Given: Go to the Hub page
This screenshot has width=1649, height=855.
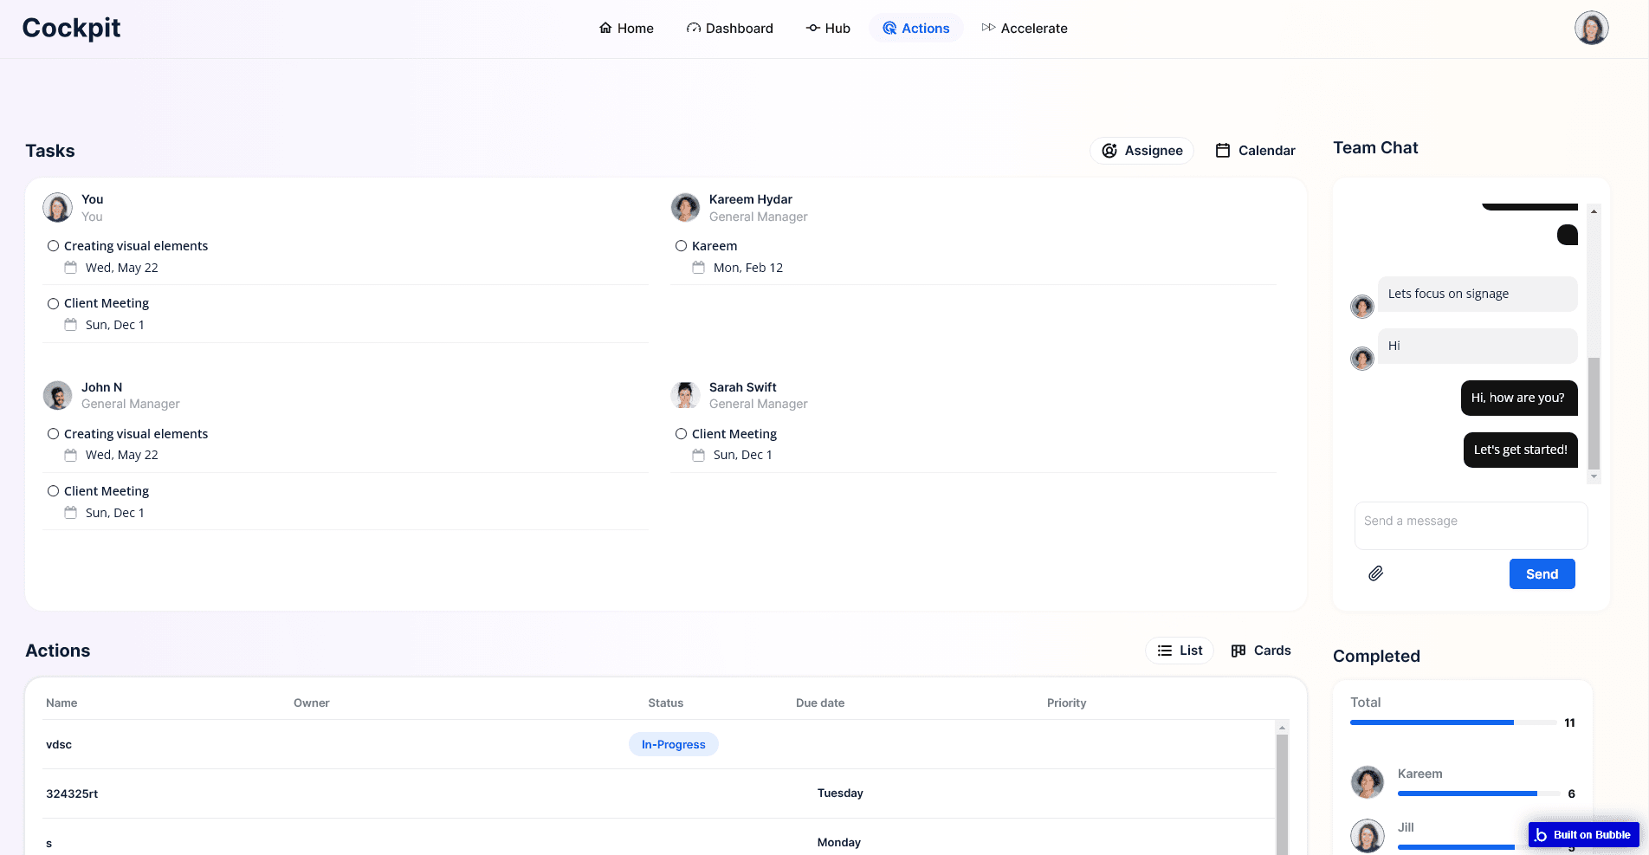Looking at the screenshot, I should [828, 29].
